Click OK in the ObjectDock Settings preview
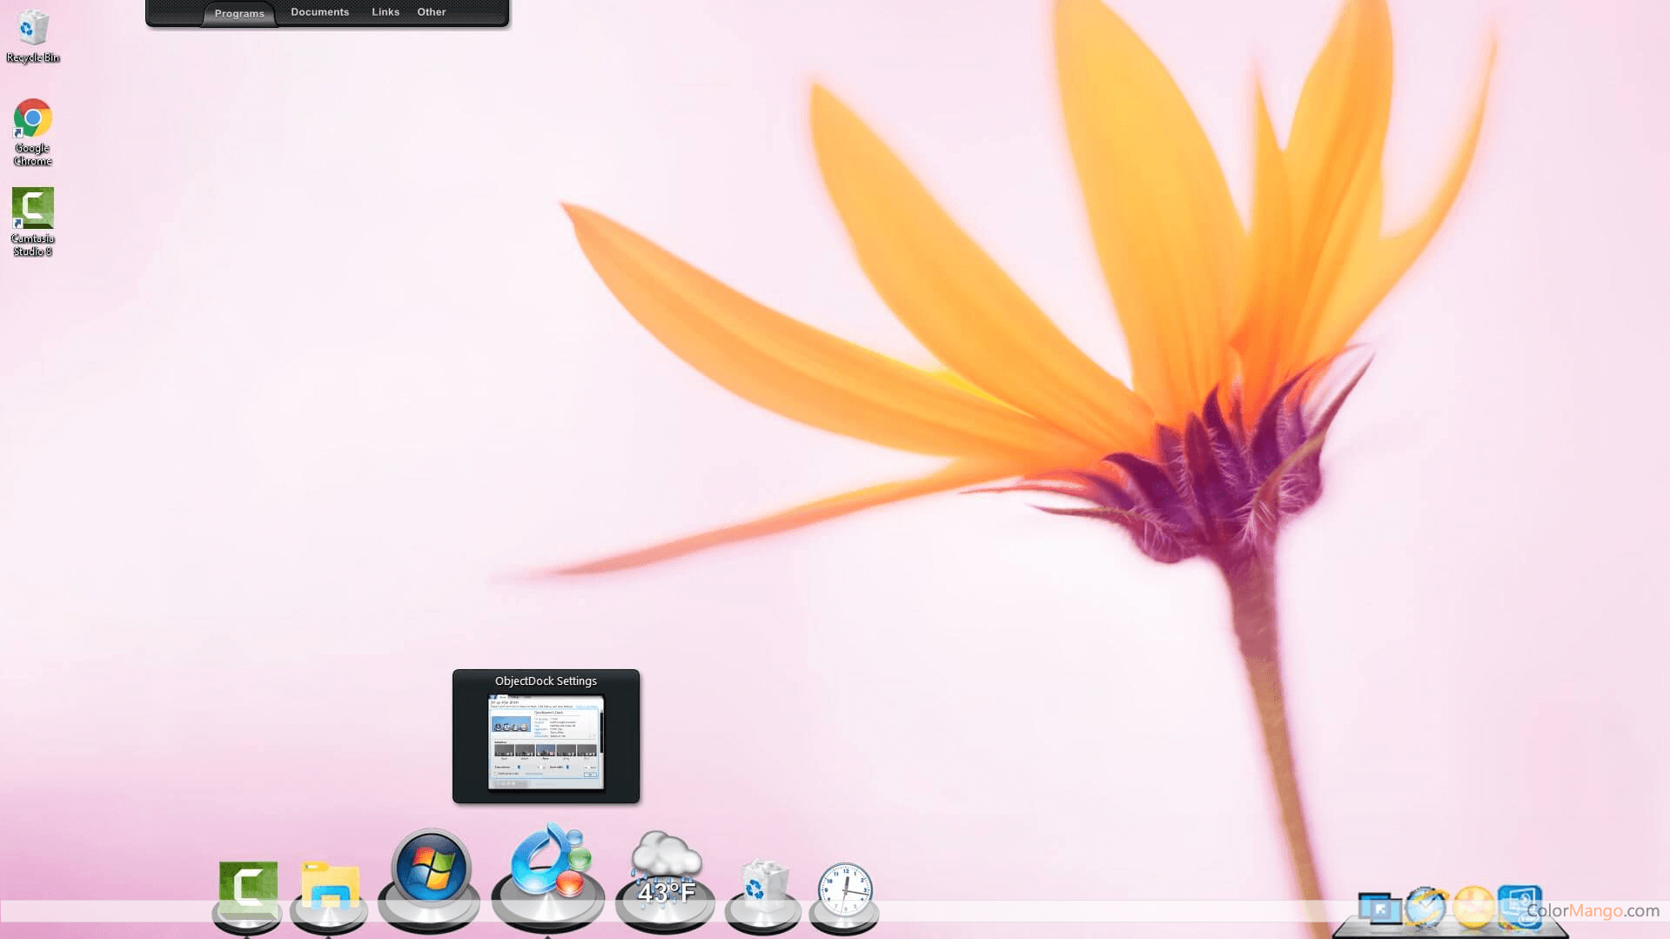This screenshot has height=939, width=1670. coord(591,774)
